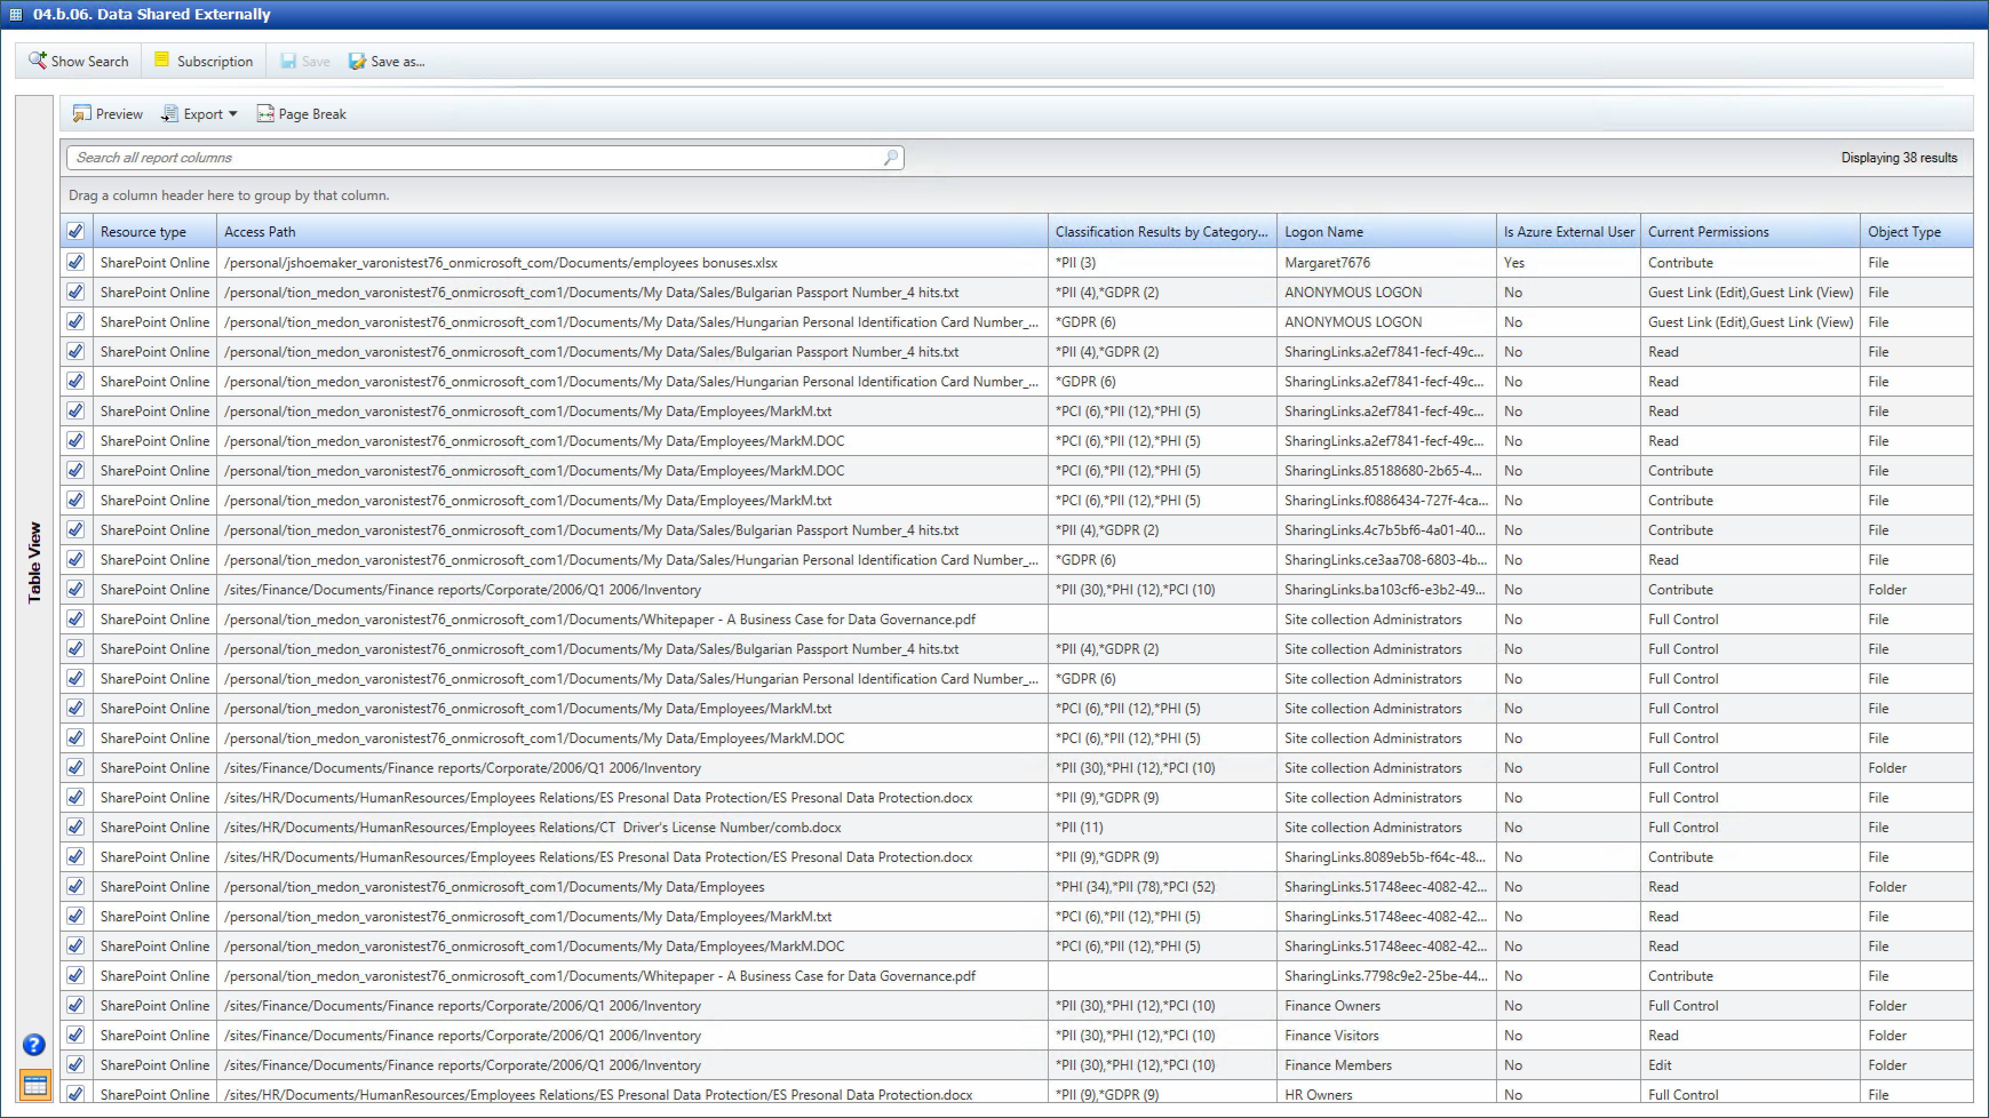This screenshot has width=1989, height=1118.
Task: Click the vertical Table View tab
Action: click(x=34, y=562)
